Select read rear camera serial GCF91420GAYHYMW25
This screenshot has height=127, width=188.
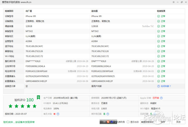pyautogui.click(x=103, y=76)
